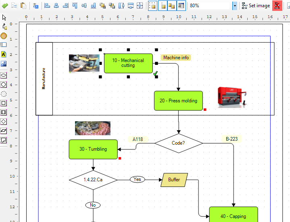Click the Set image button
Viewport: 290px width, 222px height.
coord(256,6)
